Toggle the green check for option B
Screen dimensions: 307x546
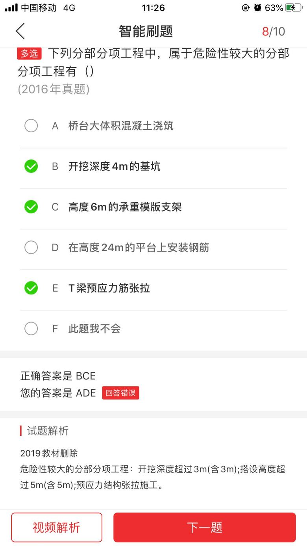click(31, 167)
